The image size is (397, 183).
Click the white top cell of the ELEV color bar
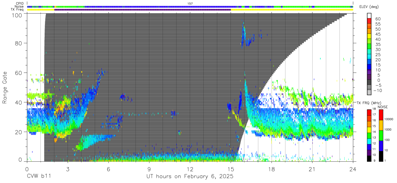click(370, 16)
